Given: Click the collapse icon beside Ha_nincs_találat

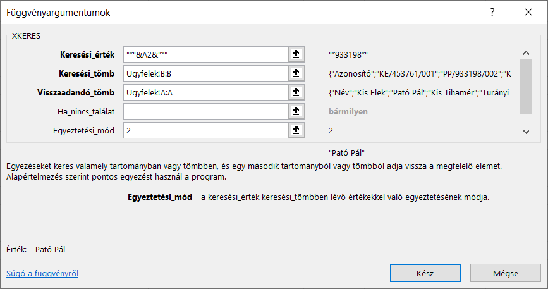Looking at the screenshot, I should [295, 112].
